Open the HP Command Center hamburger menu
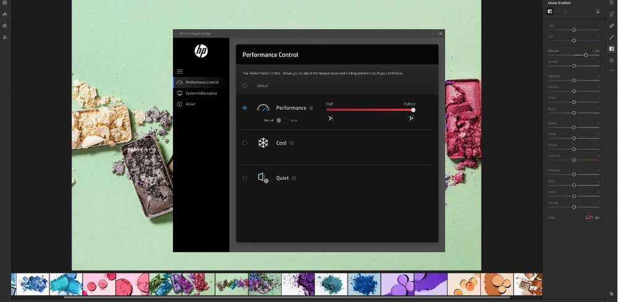The image size is (618, 302). point(180,72)
